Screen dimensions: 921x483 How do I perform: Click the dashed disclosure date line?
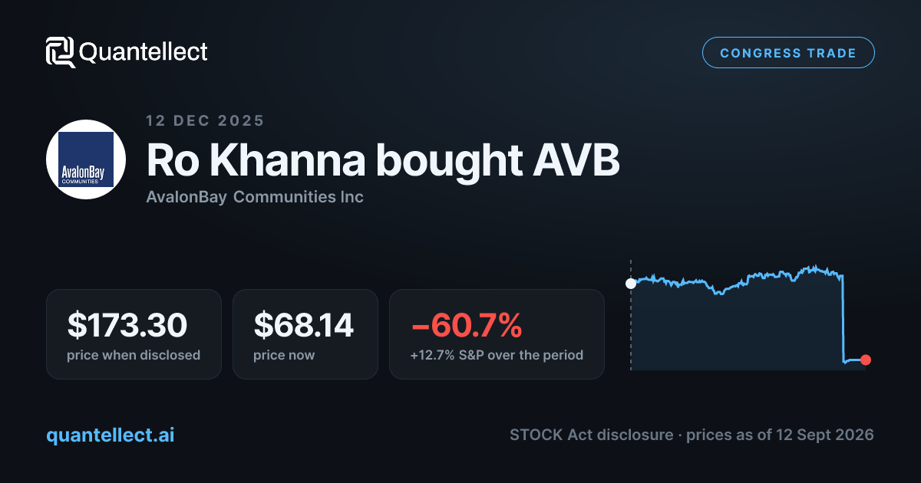pos(631,314)
